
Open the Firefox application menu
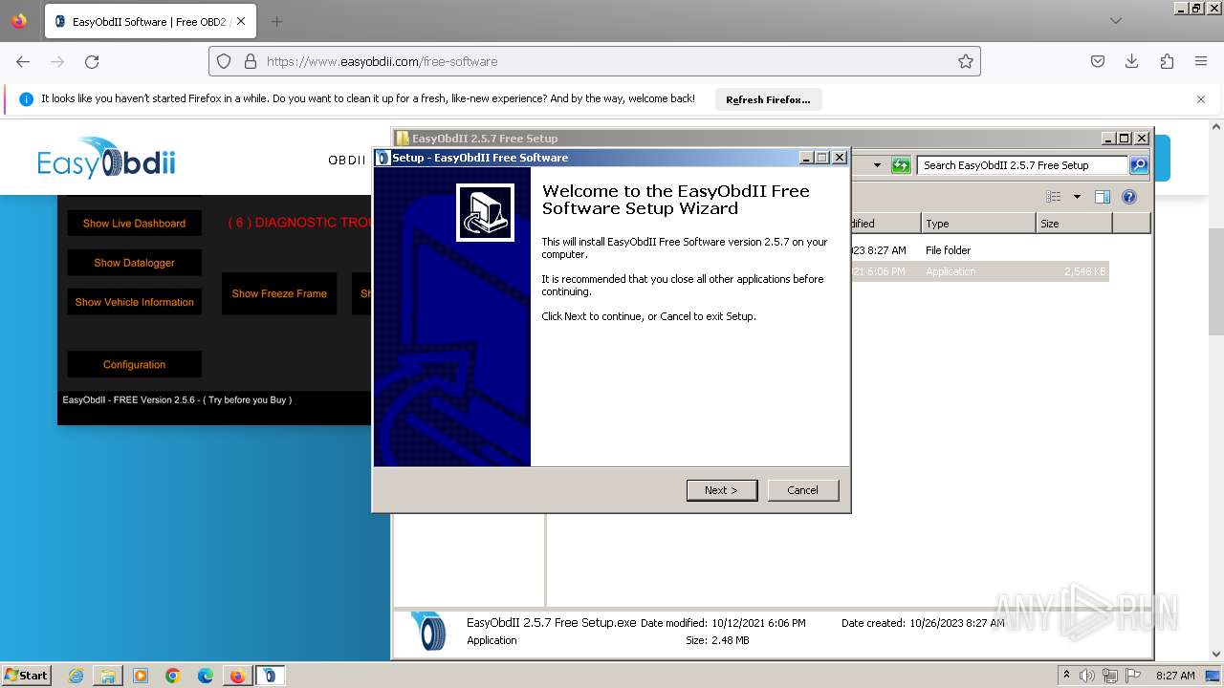pos(1201,61)
